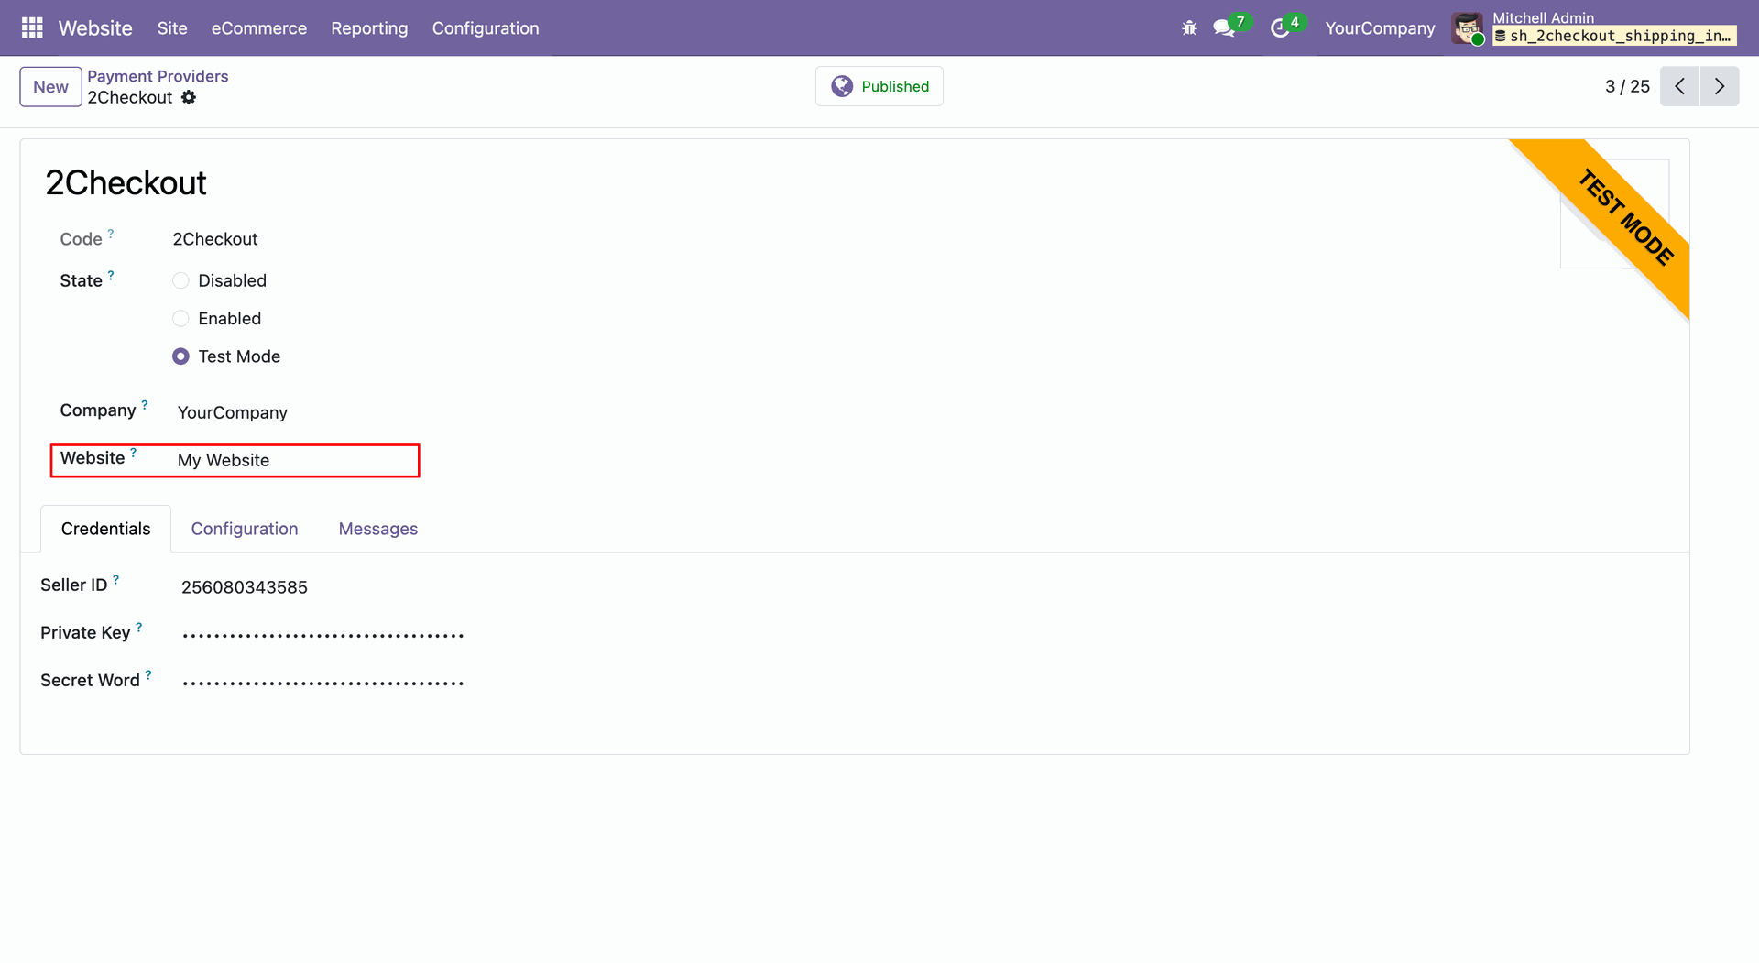
Task: Open the apps grid home menu
Action: click(32, 28)
